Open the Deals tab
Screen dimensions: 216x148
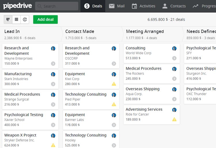click(x=93, y=6)
